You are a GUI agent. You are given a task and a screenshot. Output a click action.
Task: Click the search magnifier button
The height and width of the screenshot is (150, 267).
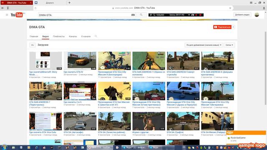pos(141,15)
